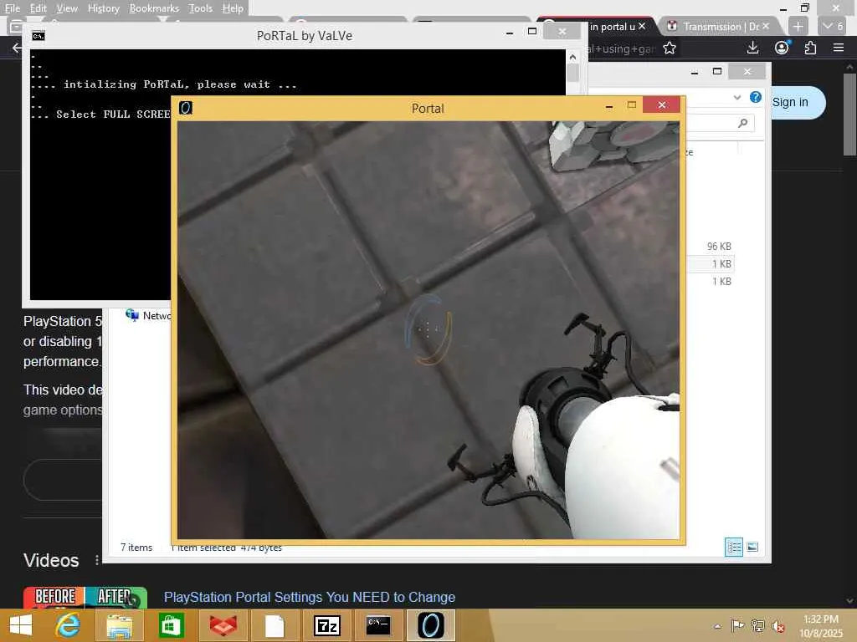
Task: Open the Firefox hamburger application menu
Action: (x=839, y=48)
